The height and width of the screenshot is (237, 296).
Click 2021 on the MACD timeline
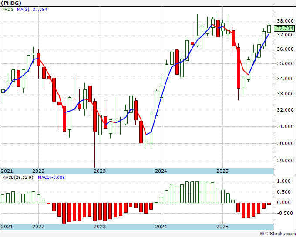click(x=7, y=227)
